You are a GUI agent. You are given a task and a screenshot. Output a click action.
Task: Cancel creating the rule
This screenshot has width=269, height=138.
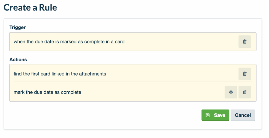pos(243,115)
